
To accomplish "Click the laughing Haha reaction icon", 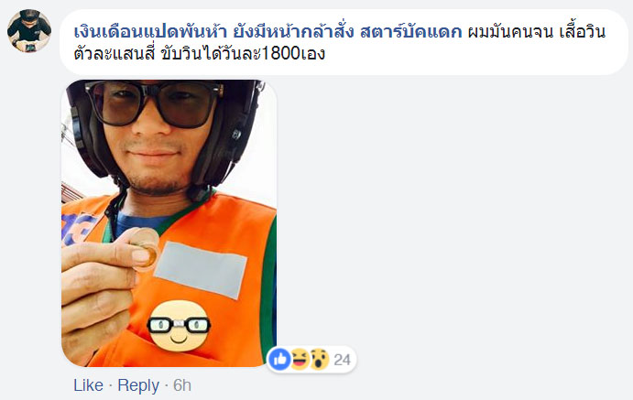I will pos(300,359).
